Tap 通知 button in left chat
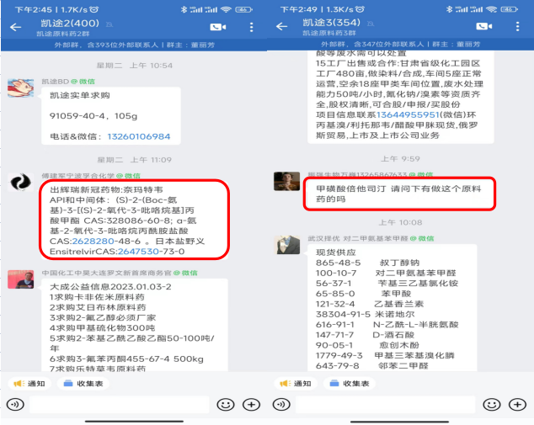The height and width of the screenshot is (425, 534). pyautogui.click(x=29, y=384)
